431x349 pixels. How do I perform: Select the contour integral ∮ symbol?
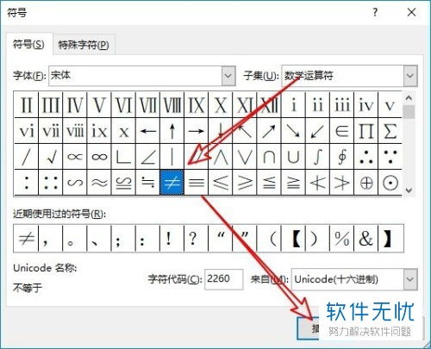click(341, 157)
